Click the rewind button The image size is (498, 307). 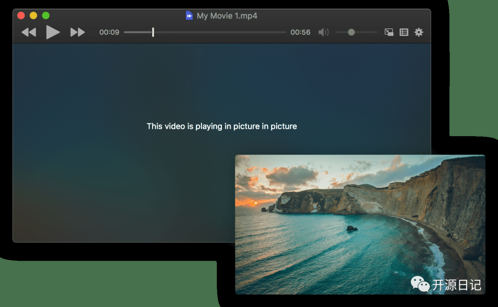point(29,32)
